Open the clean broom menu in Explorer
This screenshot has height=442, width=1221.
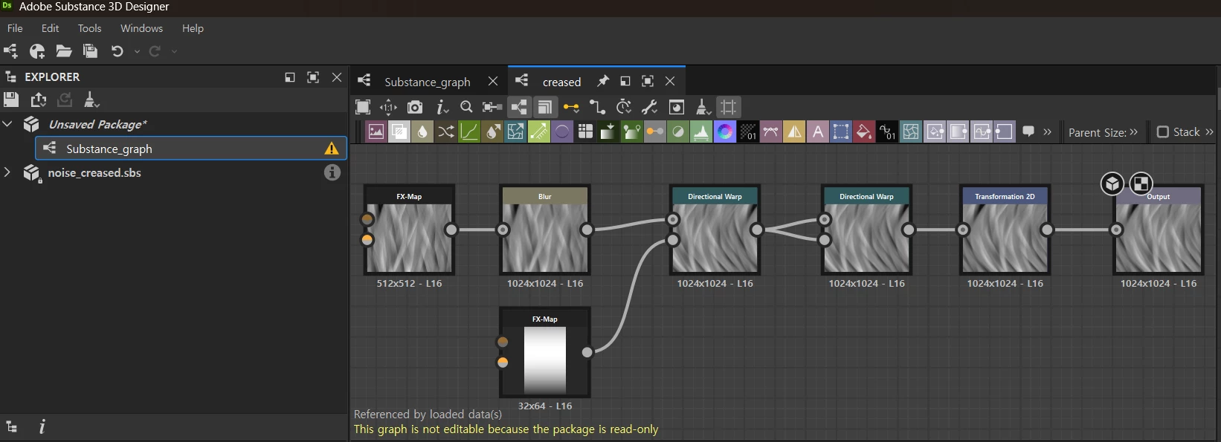click(91, 100)
